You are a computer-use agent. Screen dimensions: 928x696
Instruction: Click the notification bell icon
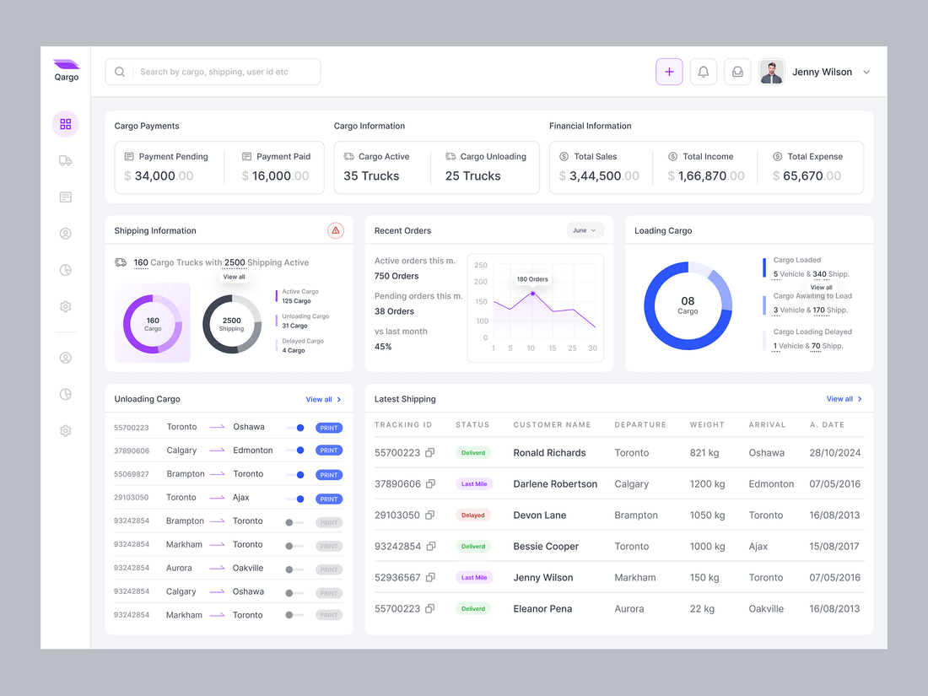click(x=704, y=72)
